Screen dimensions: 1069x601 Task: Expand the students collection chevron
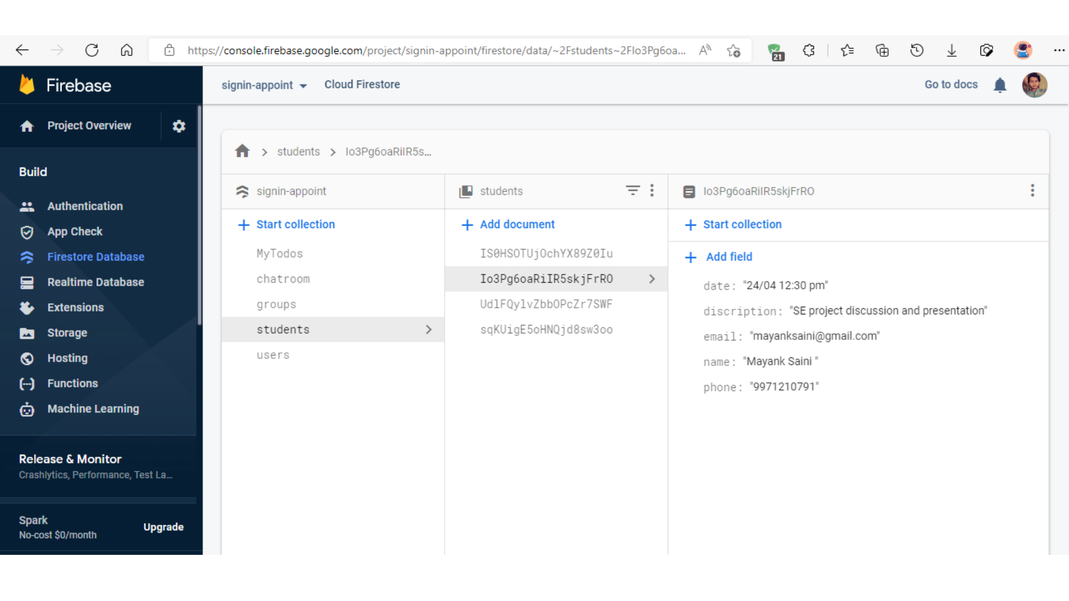click(428, 329)
